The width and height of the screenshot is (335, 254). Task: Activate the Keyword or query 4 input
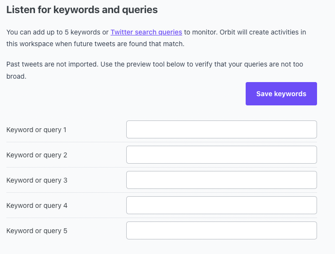click(221, 205)
